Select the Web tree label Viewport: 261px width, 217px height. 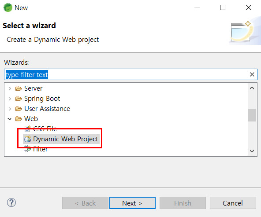[31, 119]
